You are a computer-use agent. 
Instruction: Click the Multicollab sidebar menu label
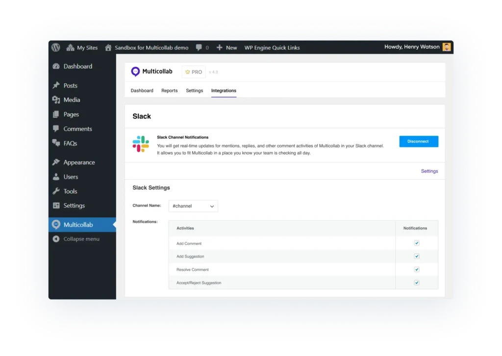click(78, 225)
